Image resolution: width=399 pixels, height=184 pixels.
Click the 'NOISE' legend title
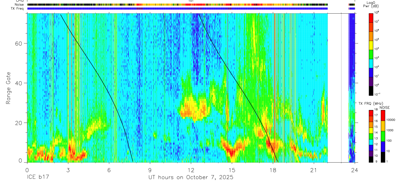[x=385, y=107]
